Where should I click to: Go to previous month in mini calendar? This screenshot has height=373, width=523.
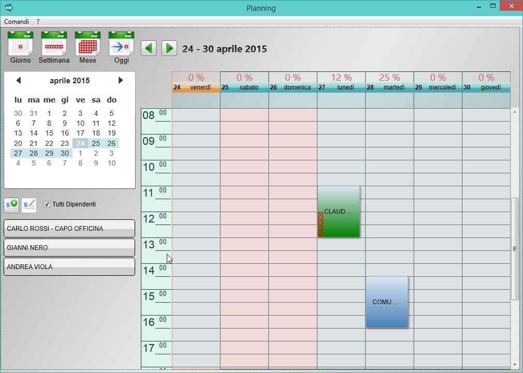19,80
